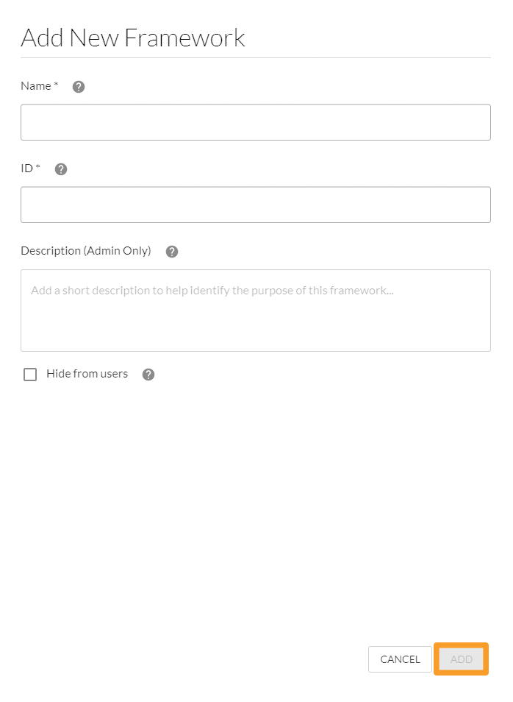This screenshot has width=513, height=702.
Task: Click the Name input field
Action: pyautogui.click(x=255, y=122)
